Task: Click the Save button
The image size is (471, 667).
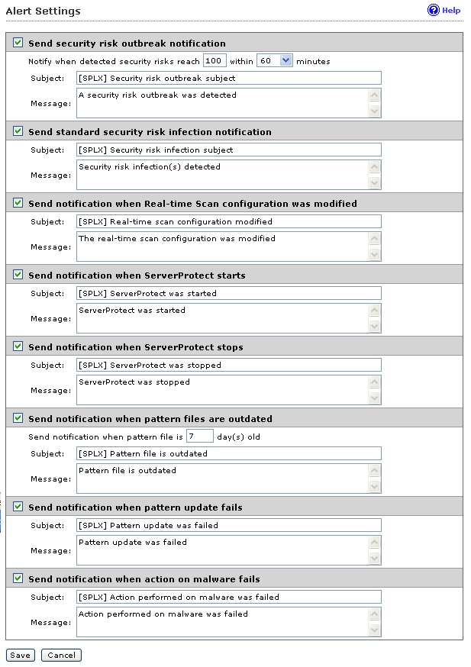Action: pyautogui.click(x=20, y=655)
